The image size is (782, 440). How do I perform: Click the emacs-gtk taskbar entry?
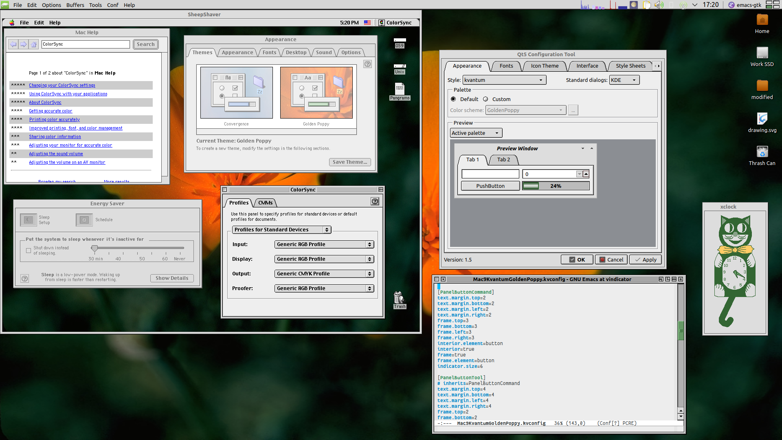[745, 5]
